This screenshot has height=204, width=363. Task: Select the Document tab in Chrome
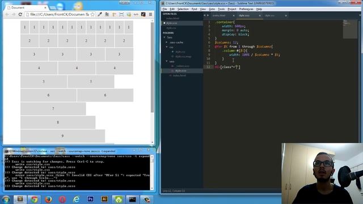27,7
